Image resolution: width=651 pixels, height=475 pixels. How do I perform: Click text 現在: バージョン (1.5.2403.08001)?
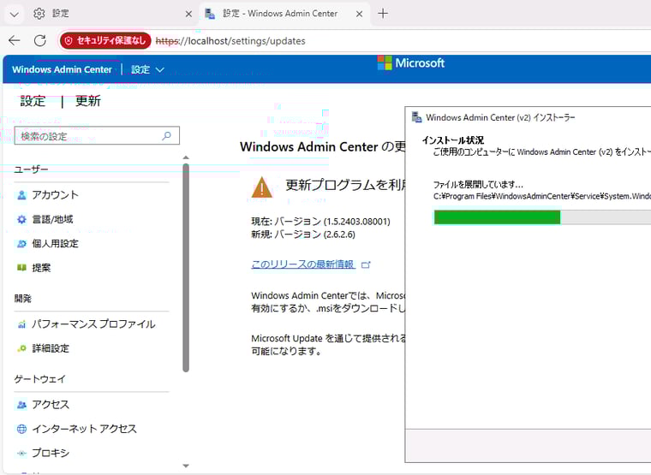tap(320, 222)
